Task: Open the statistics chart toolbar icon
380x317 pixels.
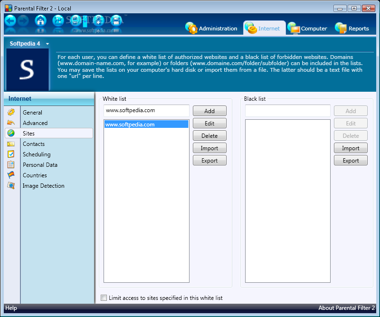Action: tap(58, 21)
